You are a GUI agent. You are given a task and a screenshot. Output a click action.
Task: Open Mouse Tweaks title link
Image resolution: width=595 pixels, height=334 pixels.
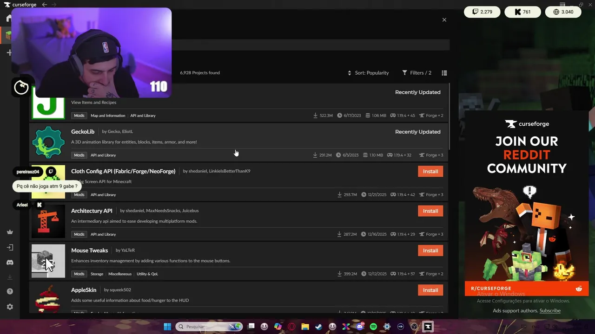click(89, 250)
